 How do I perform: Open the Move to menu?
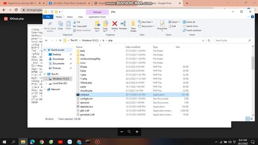tap(97, 26)
